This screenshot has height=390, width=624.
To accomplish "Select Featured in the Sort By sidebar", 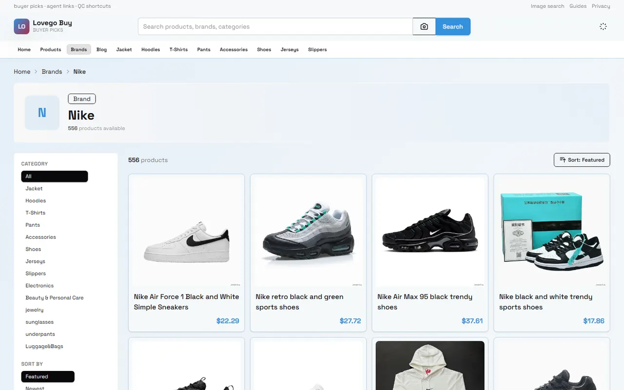I will (x=48, y=376).
